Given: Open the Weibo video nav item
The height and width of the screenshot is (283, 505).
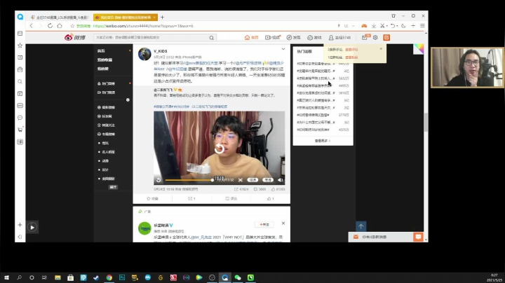Looking at the screenshot, I should 272,38.
